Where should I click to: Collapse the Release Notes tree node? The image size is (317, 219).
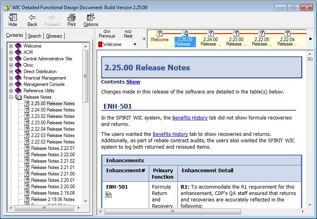[11, 98]
